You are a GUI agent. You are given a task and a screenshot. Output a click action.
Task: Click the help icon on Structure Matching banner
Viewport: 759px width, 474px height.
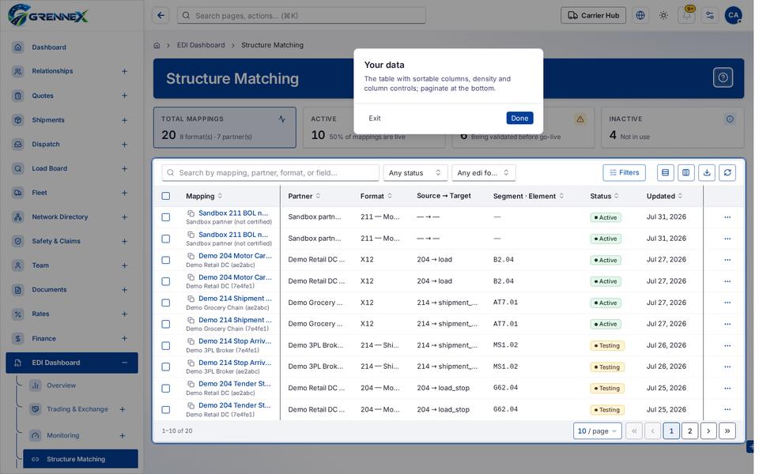tap(723, 77)
